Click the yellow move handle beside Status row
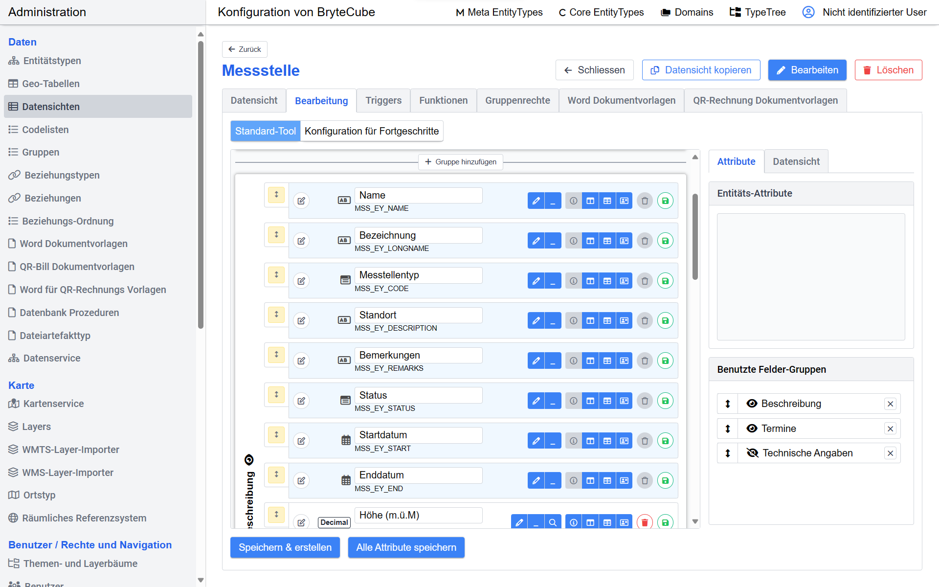Viewport: 939px width, 587px height. (276, 394)
